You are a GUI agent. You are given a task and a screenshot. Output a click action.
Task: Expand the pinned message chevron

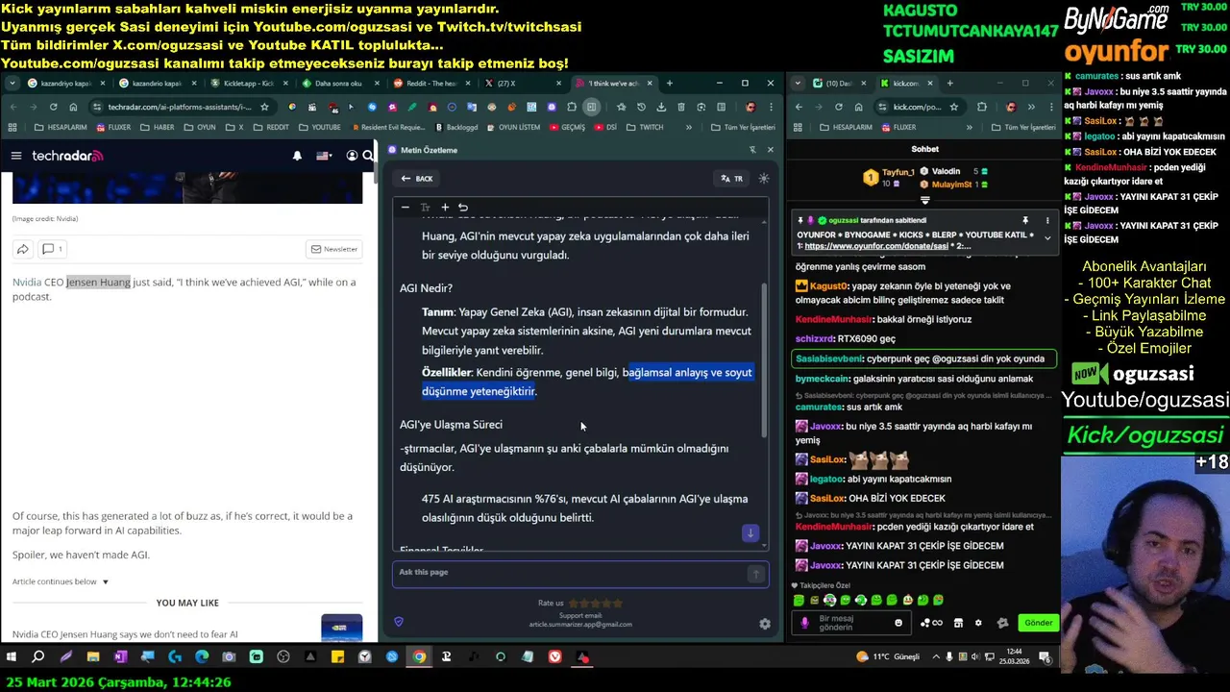click(1047, 236)
